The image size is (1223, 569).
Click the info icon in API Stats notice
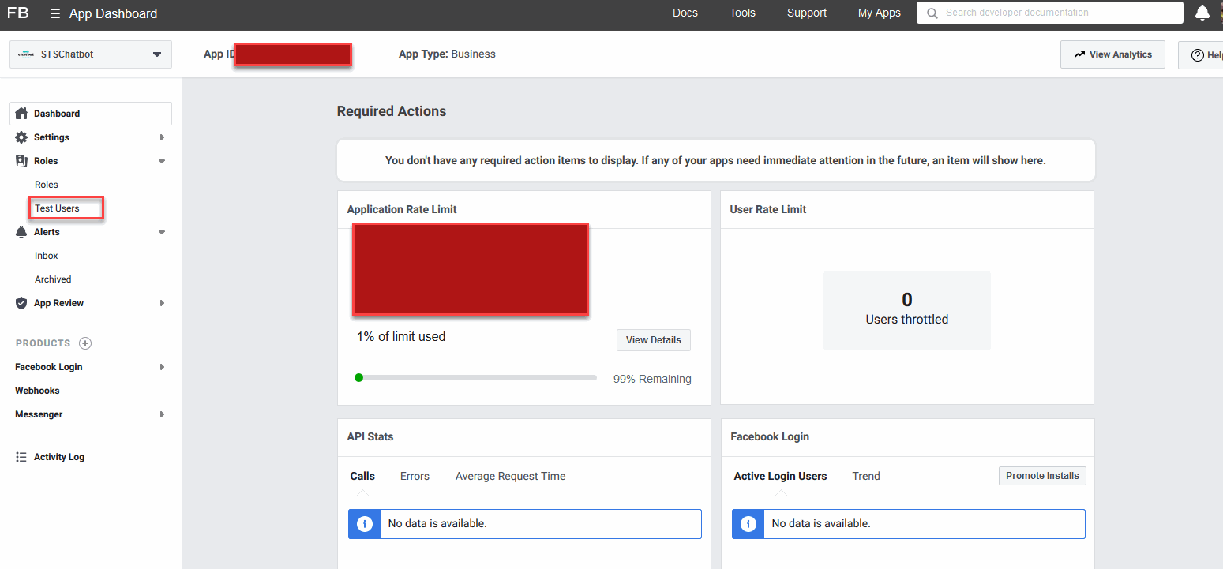[x=365, y=524]
